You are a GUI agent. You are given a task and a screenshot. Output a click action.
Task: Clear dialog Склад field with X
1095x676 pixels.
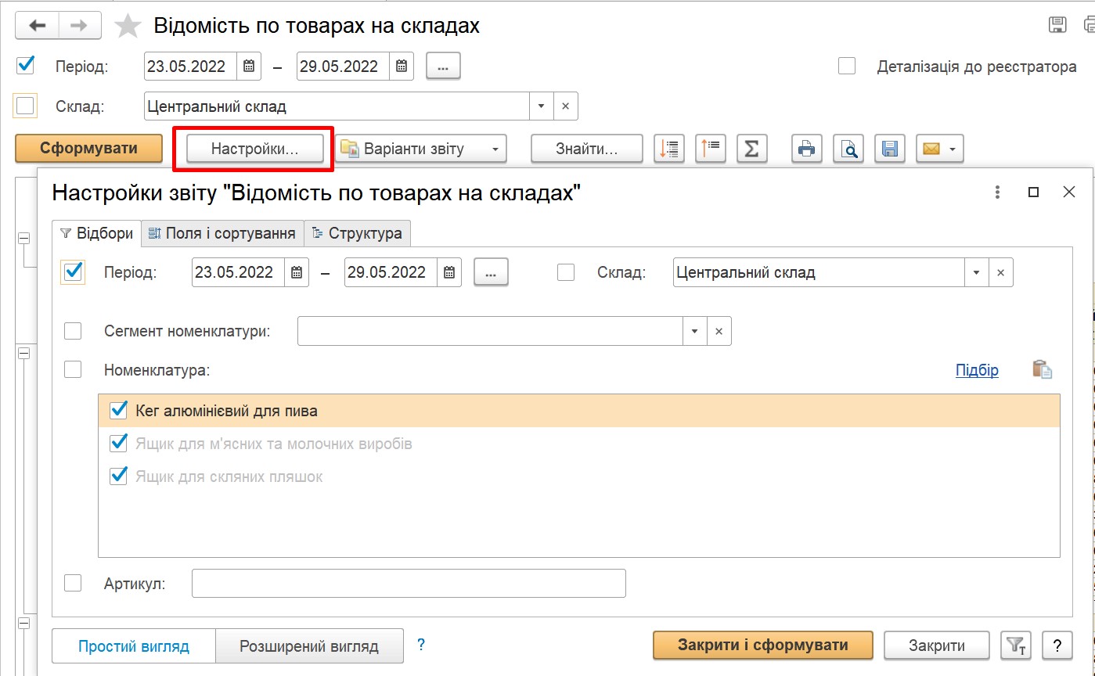click(x=1000, y=273)
